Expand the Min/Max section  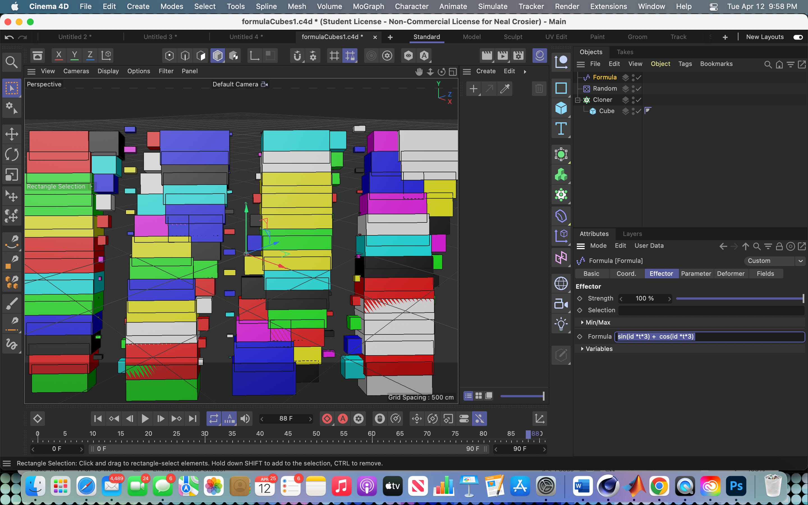coord(582,322)
